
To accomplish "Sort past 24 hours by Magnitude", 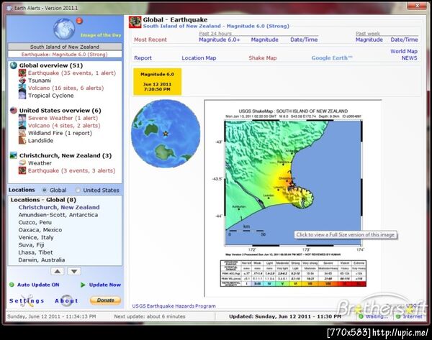I will [264, 40].
